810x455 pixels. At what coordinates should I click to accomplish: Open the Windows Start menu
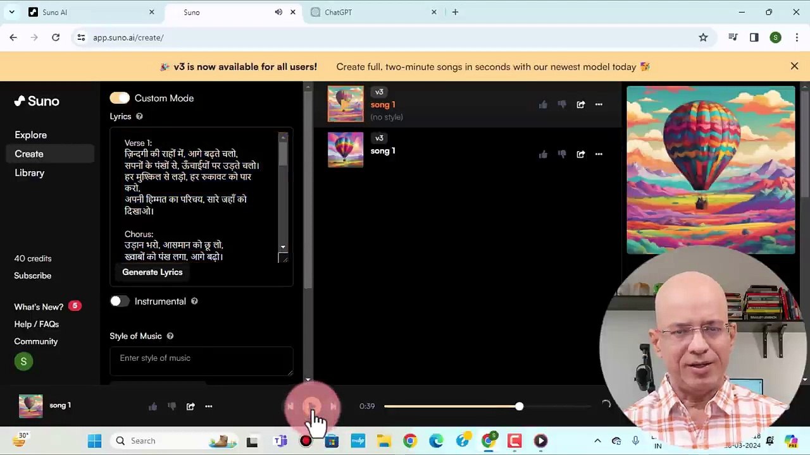(94, 440)
